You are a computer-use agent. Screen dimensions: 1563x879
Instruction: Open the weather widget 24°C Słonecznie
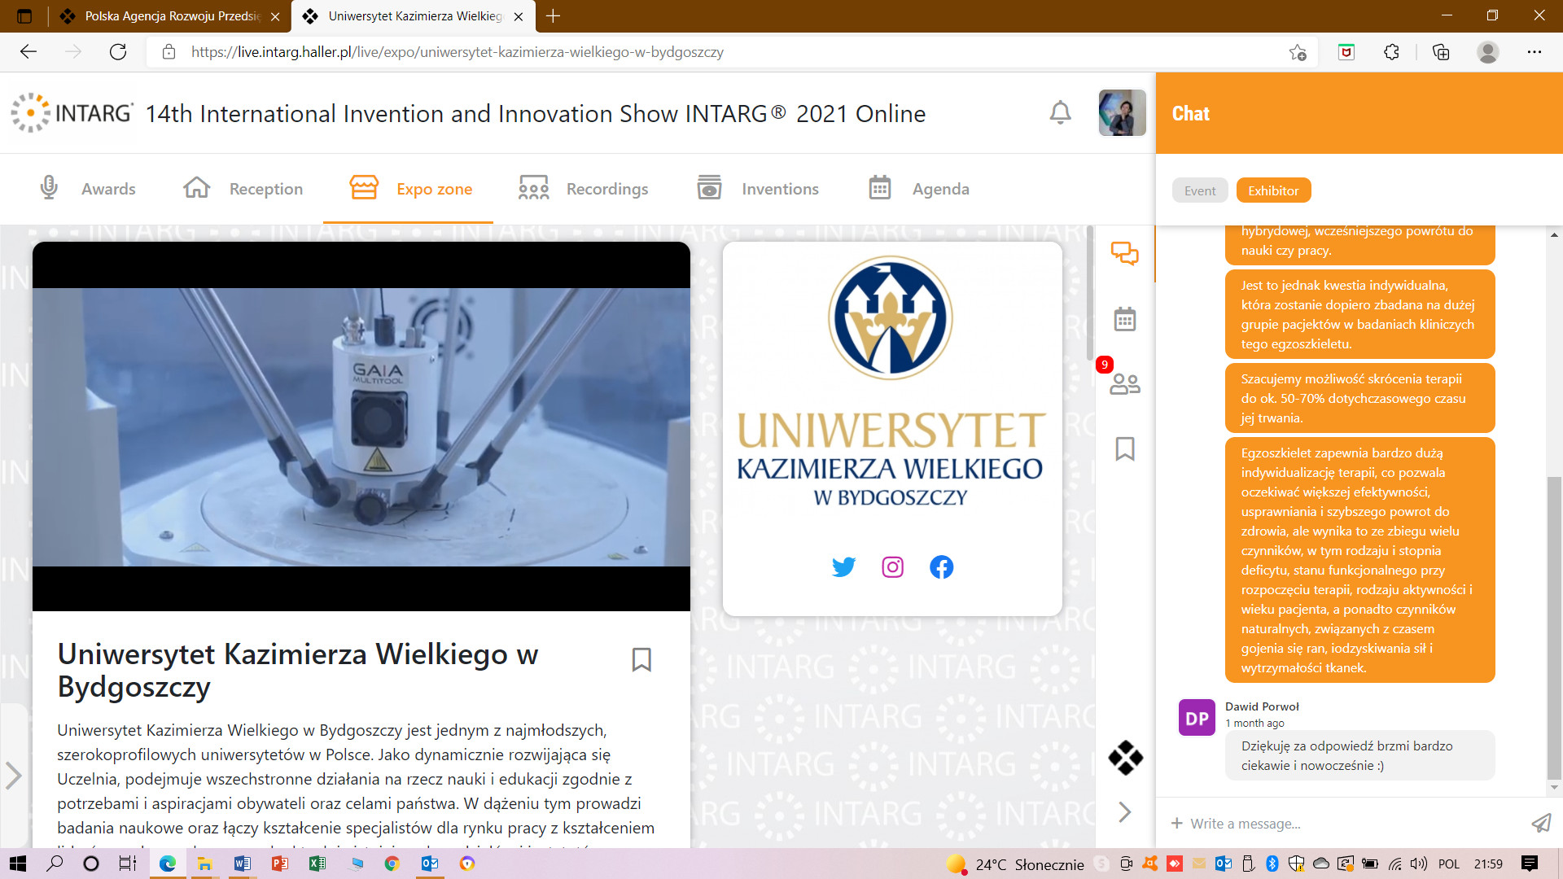[x=1015, y=864]
